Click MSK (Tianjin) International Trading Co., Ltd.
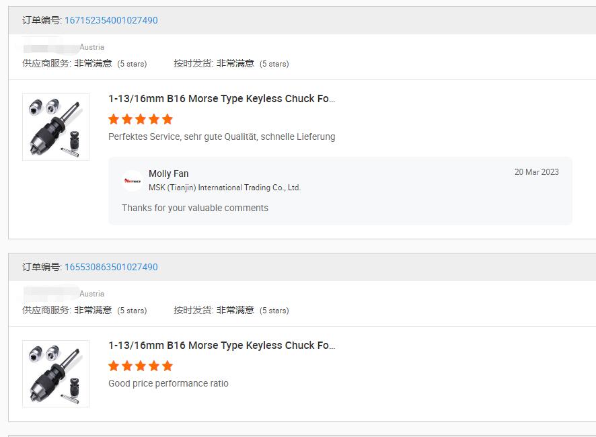Screen dimensions: 596x437 [x=224, y=188]
